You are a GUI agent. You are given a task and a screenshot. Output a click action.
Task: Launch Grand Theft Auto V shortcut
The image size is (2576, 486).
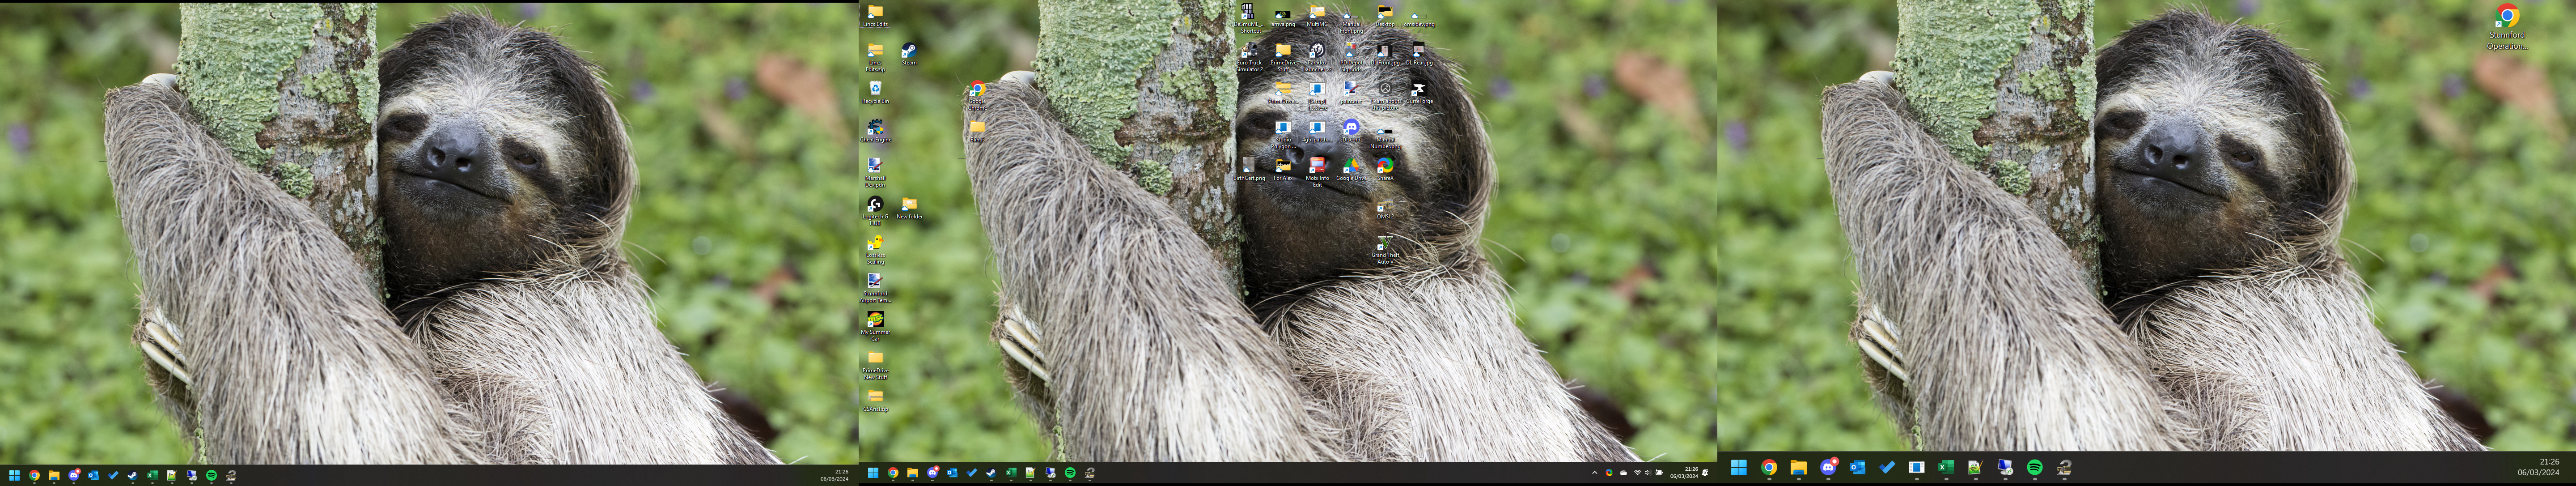click(1385, 243)
